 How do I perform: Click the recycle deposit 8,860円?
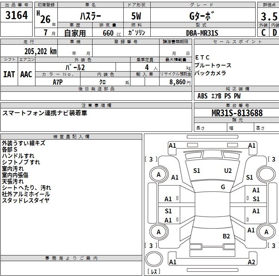click(180, 82)
